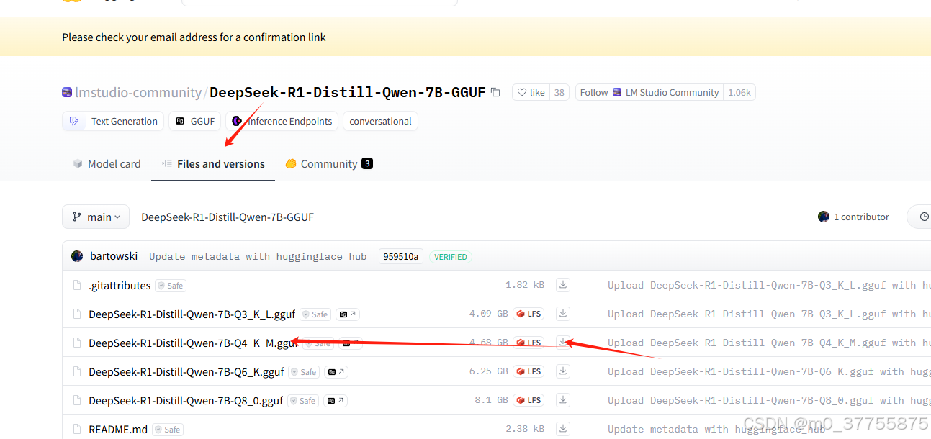This screenshot has width=931, height=439.
Task: Open the README.md file
Action: [118, 429]
